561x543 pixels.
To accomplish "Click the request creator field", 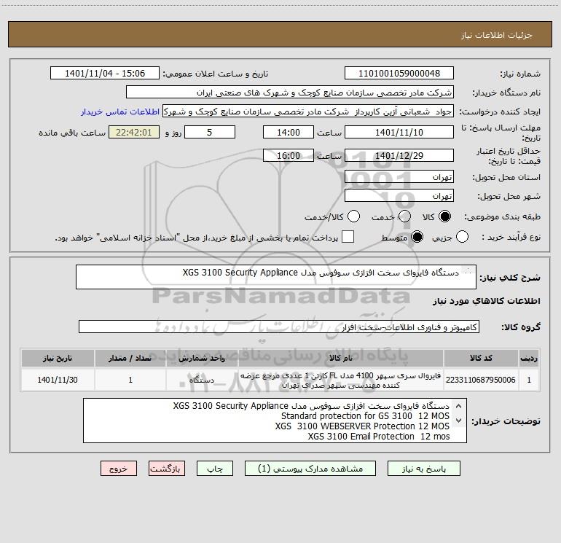I will [x=308, y=111].
